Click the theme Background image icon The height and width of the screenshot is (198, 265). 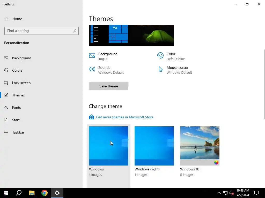click(x=92, y=55)
